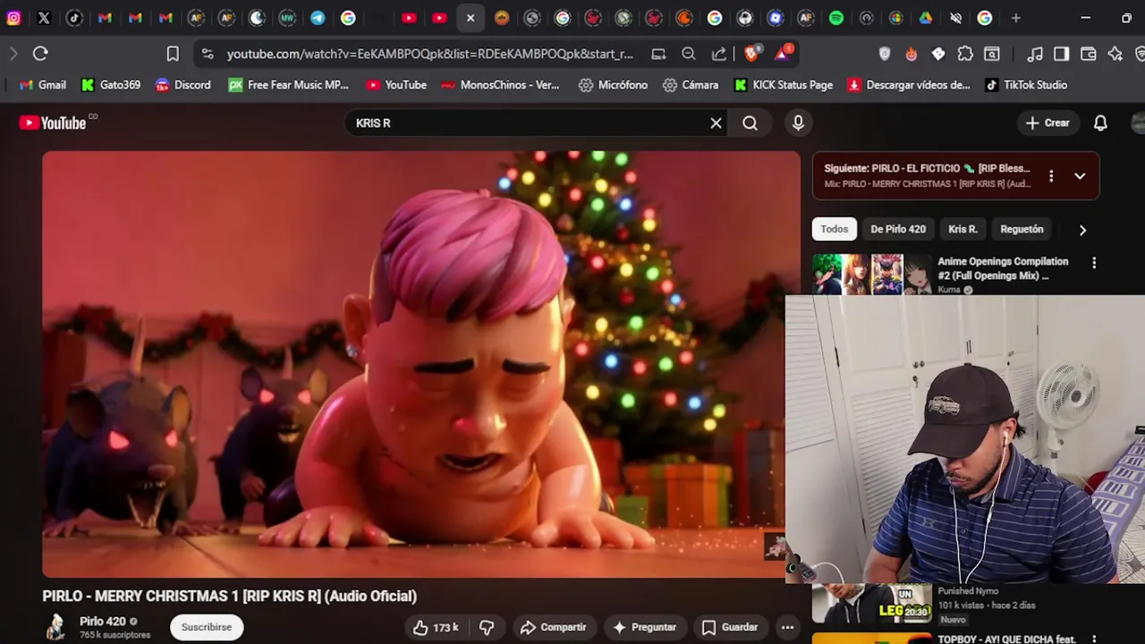1145x644 pixels.
Task: Switch to the Telegram browser tab
Action: [x=318, y=18]
